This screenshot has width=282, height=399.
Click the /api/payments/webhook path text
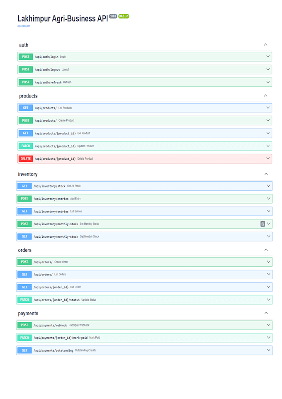click(50, 325)
